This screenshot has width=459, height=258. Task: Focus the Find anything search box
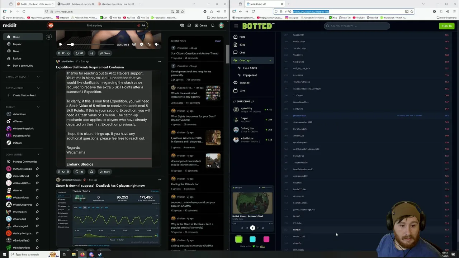[94, 25]
